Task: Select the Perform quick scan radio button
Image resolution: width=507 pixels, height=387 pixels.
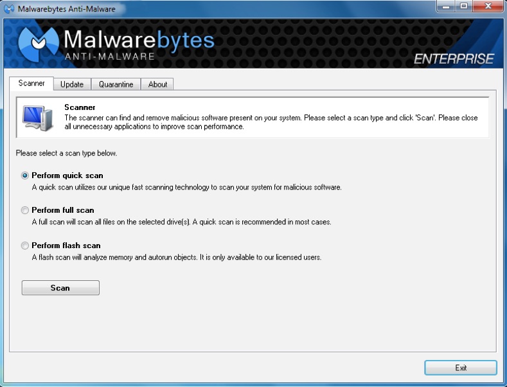Action: pyautogui.click(x=25, y=175)
